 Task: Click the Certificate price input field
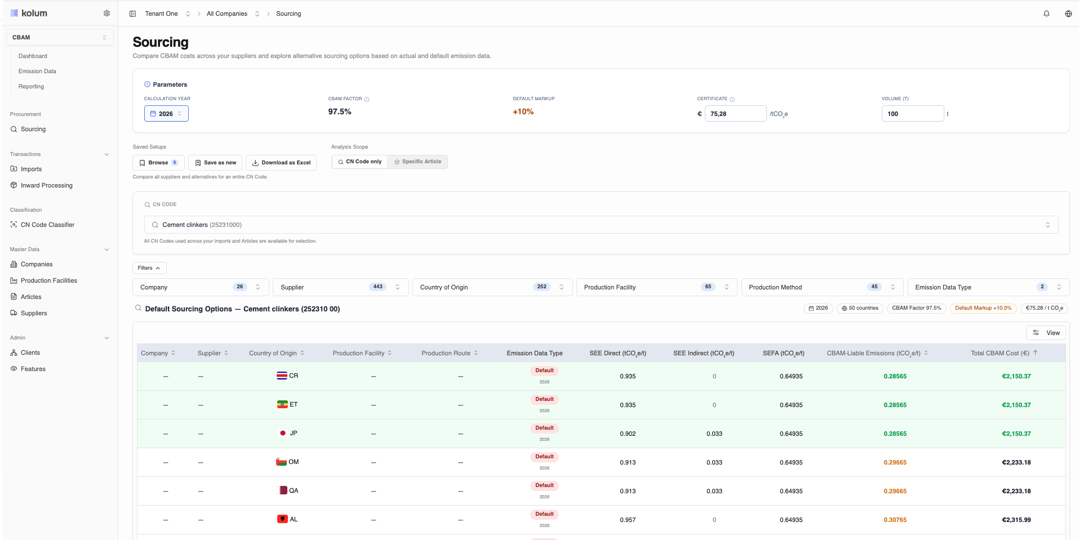[x=735, y=114]
